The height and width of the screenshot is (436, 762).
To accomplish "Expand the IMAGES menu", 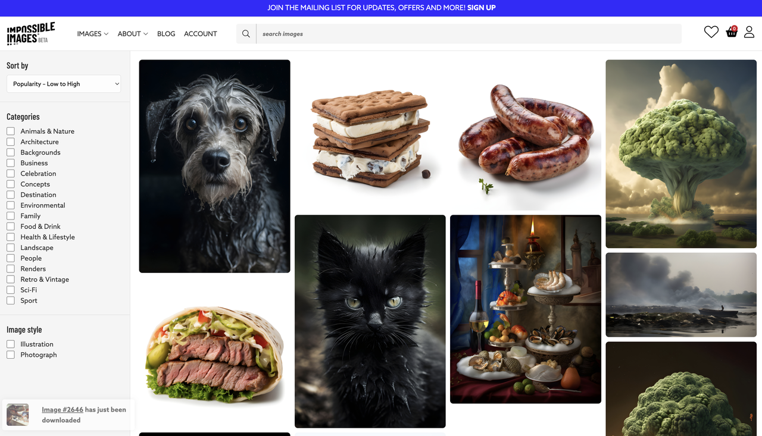I will (93, 34).
